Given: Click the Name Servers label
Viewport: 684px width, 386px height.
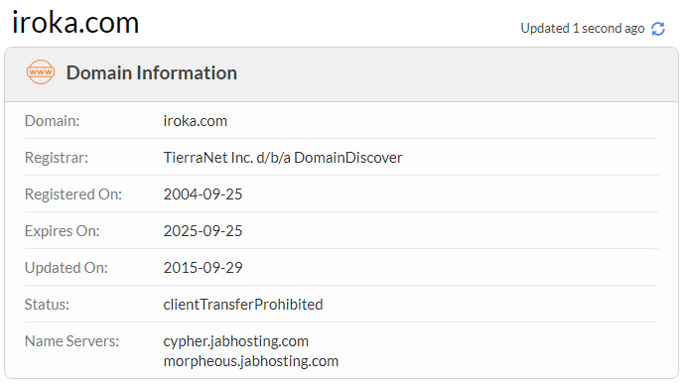Looking at the screenshot, I should (71, 341).
